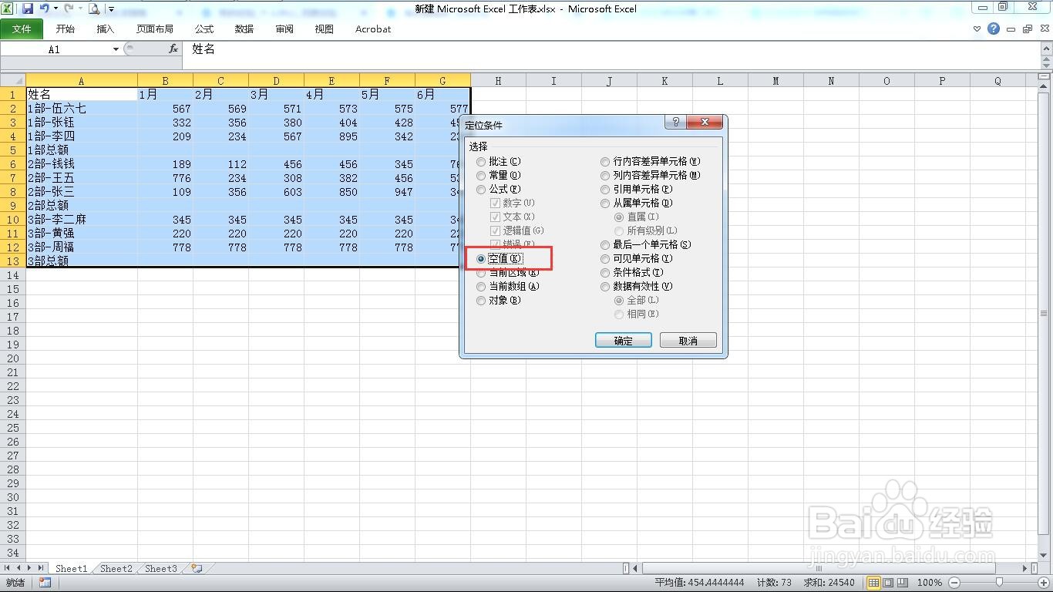The height and width of the screenshot is (592, 1053).
Task: Select the 条件格式 radio option
Action: (x=632, y=273)
